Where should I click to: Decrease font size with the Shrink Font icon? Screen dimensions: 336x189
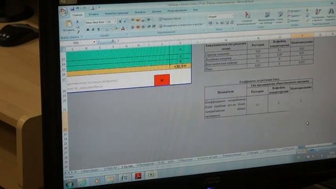click(125, 21)
